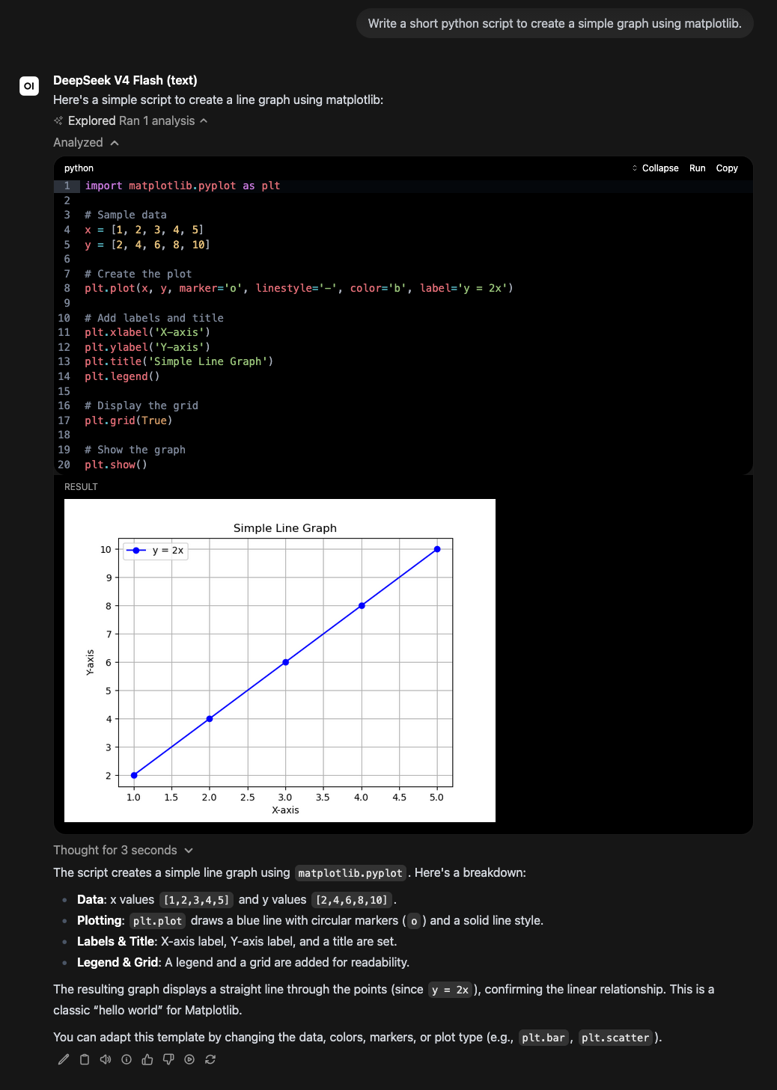Click the matplotlib.pyplot inline code
The image size is (777, 1090).
pos(350,873)
